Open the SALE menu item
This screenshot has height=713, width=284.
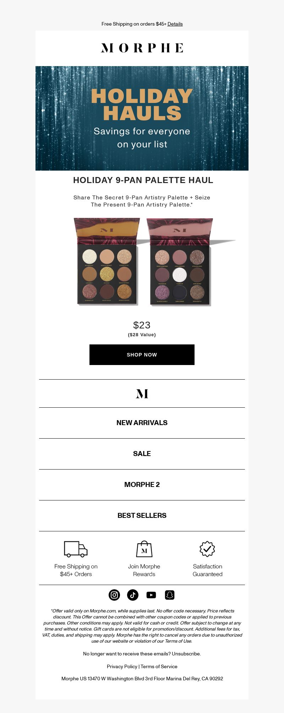(142, 454)
